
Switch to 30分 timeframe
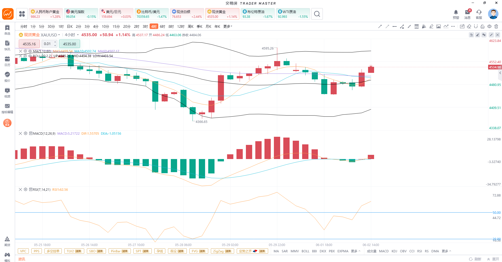(x=51, y=26)
